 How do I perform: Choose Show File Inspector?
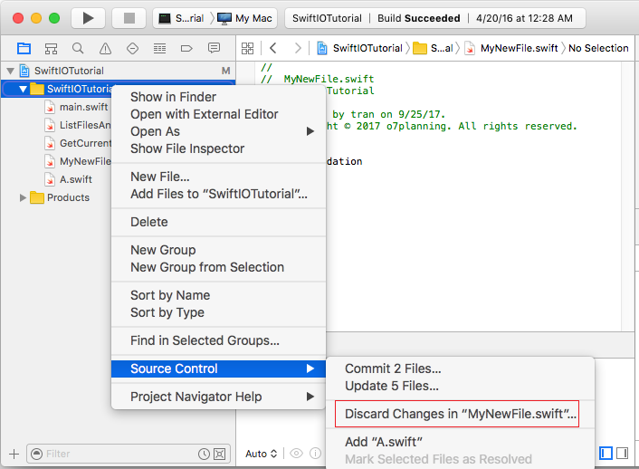click(x=218, y=148)
